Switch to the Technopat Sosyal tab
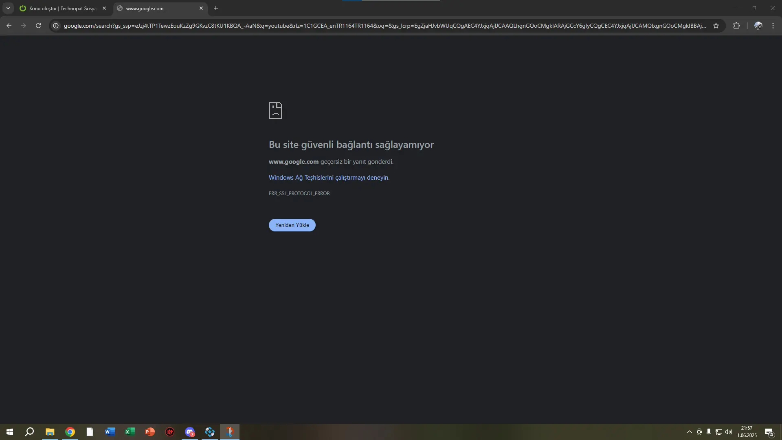Image resolution: width=782 pixels, height=440 pixels. tap(63, 8)
